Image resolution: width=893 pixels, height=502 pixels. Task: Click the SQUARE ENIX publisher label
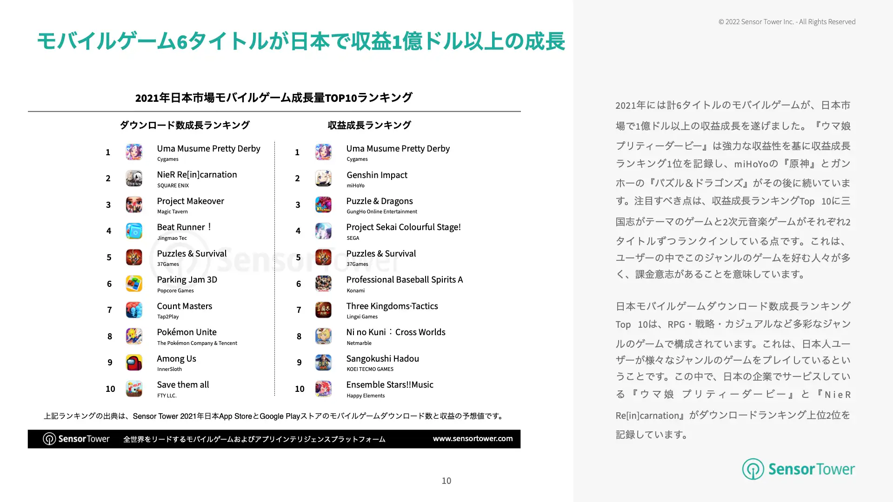(173, 185)
